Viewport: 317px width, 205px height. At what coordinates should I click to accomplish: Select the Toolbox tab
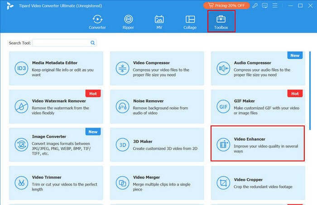click(x=221, y=21)
